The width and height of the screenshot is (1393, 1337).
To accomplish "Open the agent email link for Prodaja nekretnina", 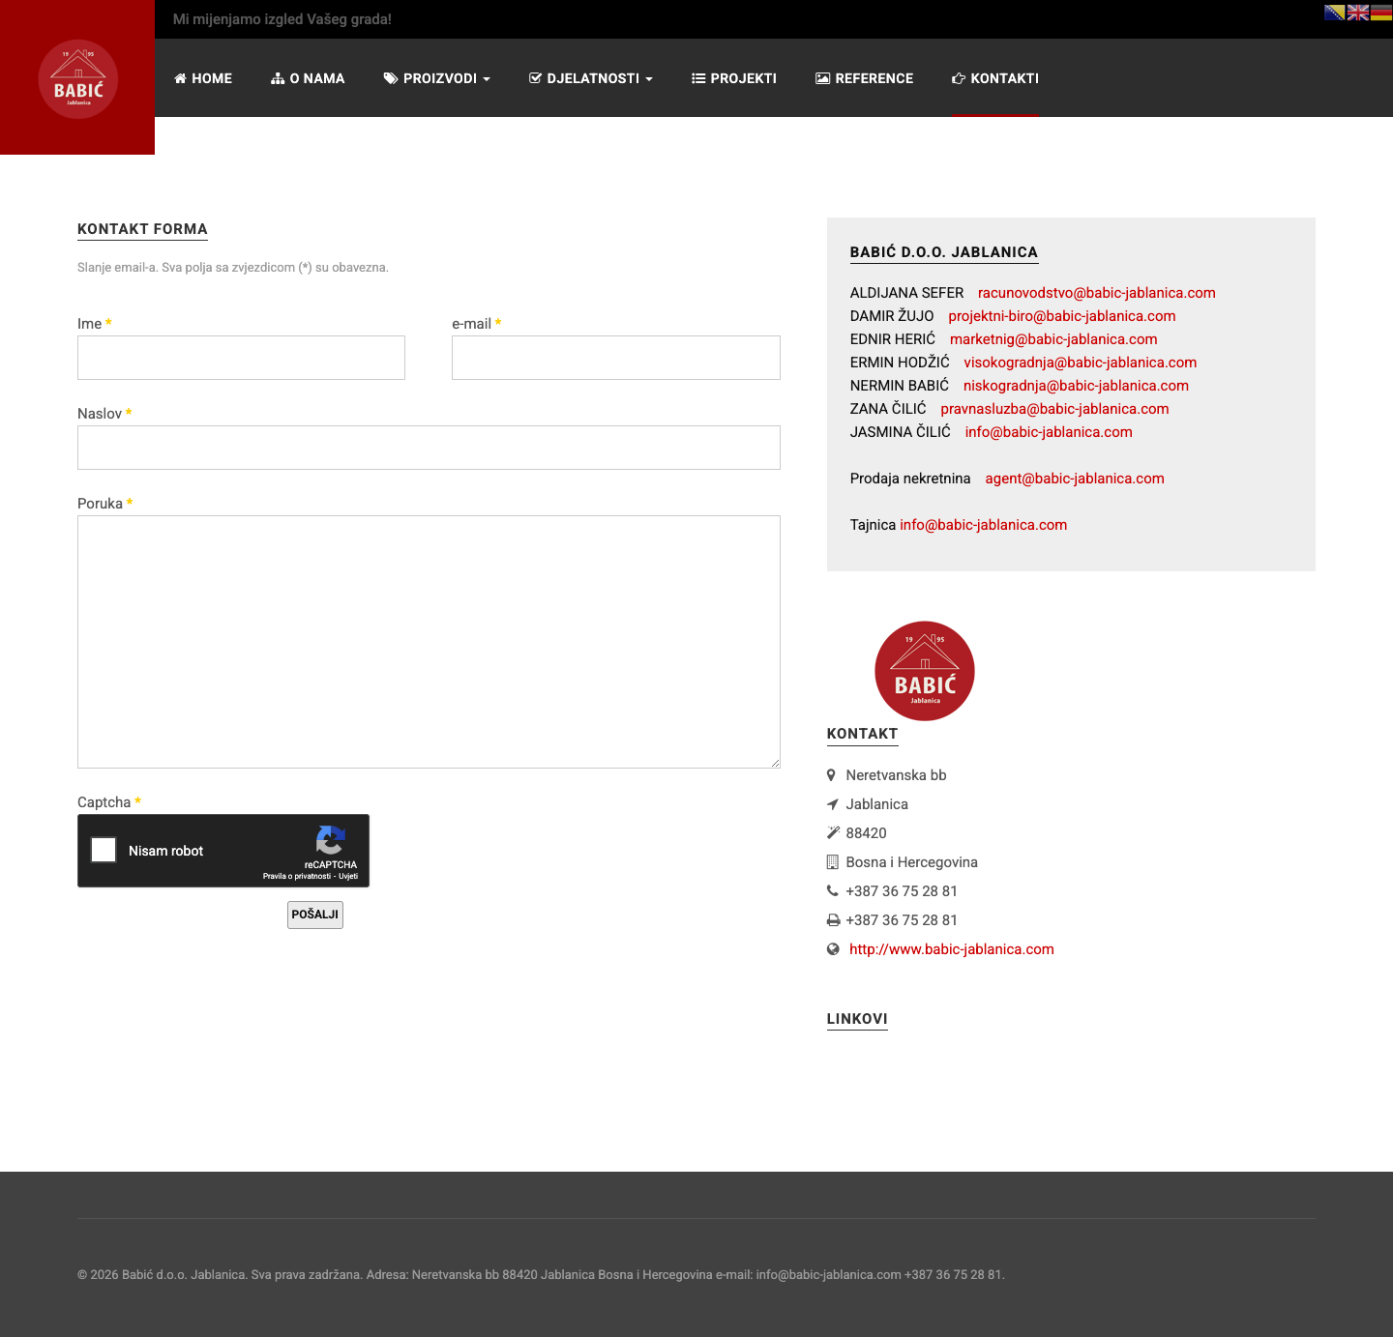I will point(1075,479).
